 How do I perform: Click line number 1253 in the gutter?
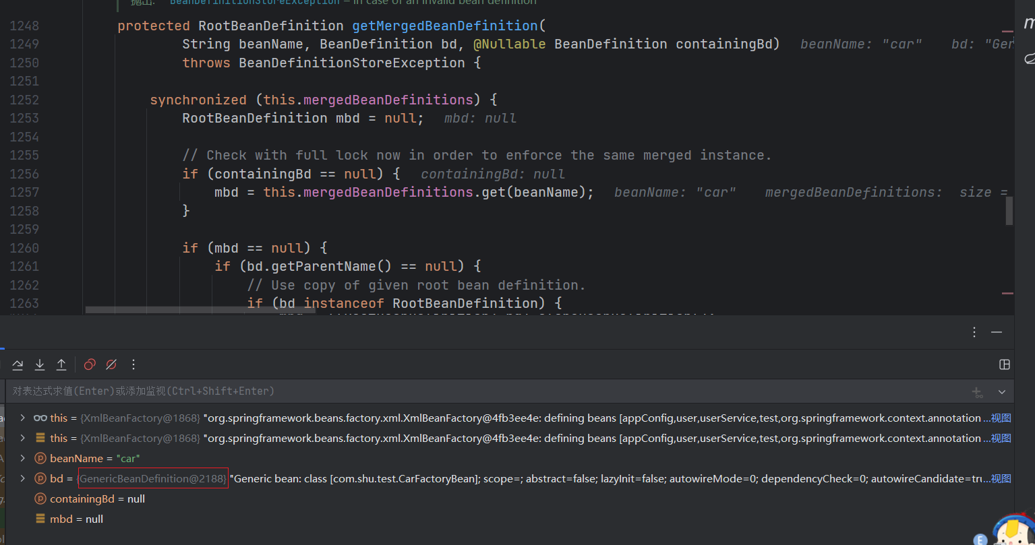pos(24,118)
